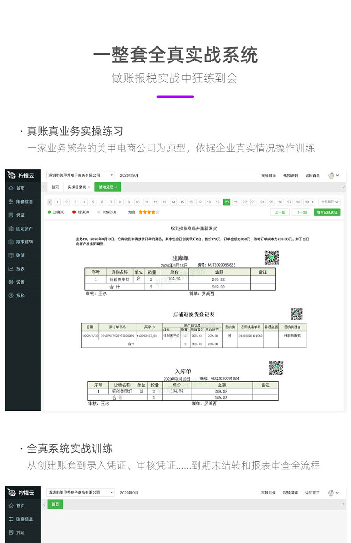Select green 首页 tab in 全真系统实战训练 screenshot
351x543 pixels.
pyautogui.click(x=55, y=504)
